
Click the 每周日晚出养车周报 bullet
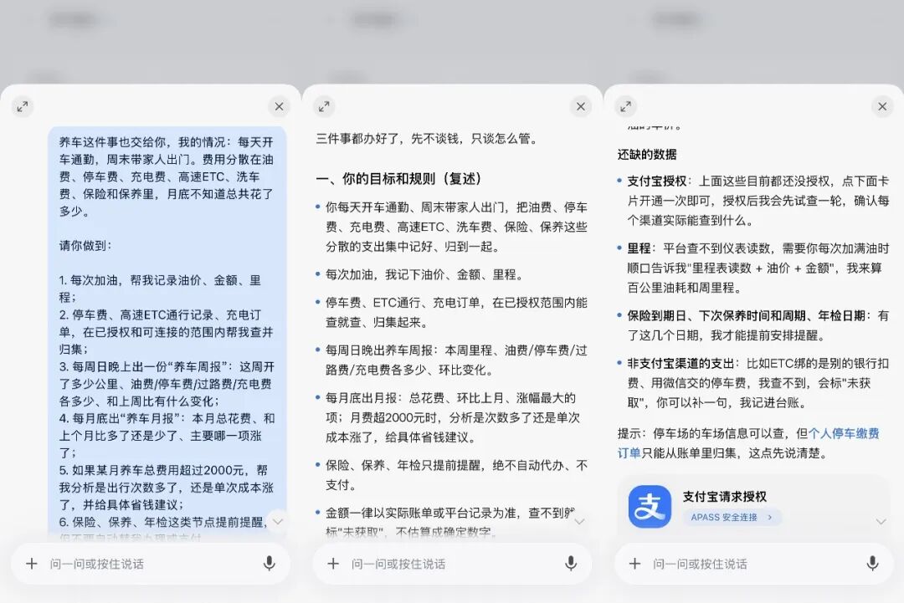click(x=456, y=360)
